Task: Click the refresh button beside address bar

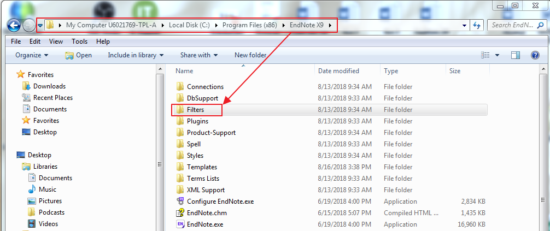Action: coord(477,25)
